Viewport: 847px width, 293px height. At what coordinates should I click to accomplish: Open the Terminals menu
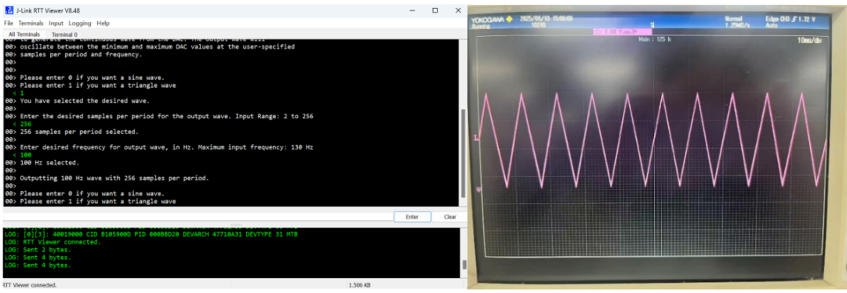click(x=31, y=24)
